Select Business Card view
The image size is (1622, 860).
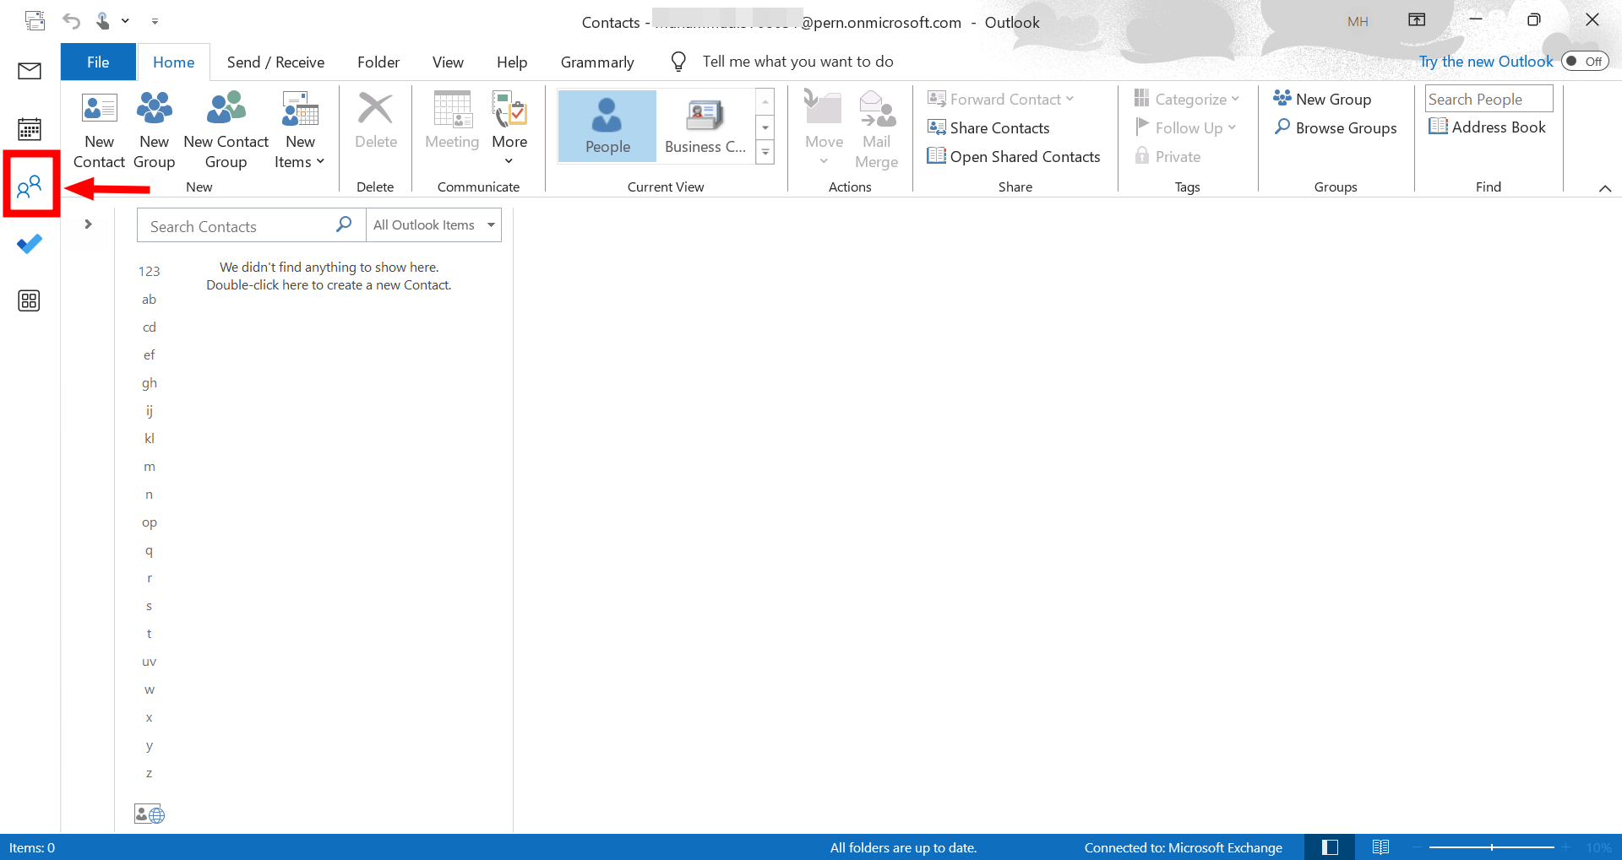(705, 127)
